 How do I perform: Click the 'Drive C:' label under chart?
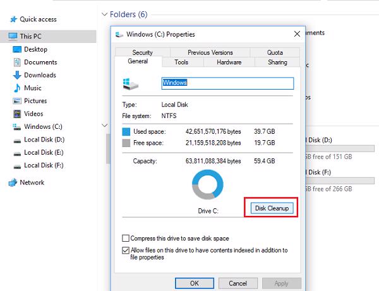(x=208, y=211)
